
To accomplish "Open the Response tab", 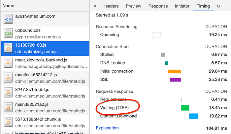I will 158,6.
